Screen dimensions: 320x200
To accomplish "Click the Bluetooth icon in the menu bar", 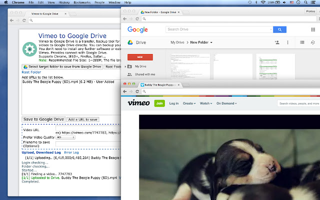I will click(x=256, y=2).
